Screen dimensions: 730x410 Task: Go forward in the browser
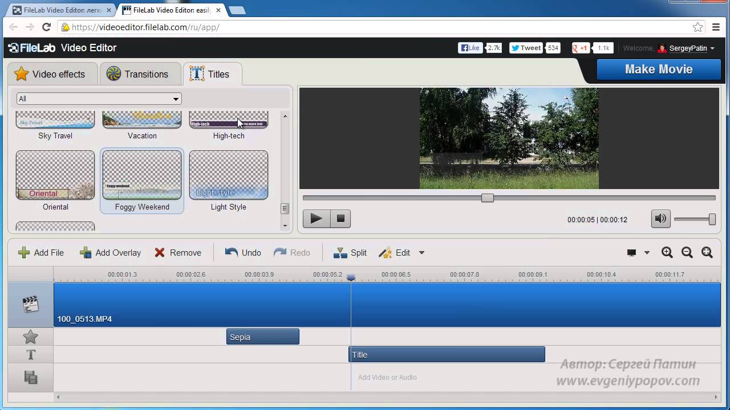click(30, 27)
